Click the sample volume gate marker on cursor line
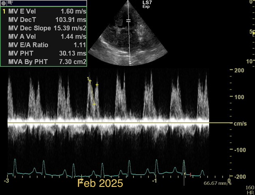Screen dimensions: 255x195 tap(129, 20)
